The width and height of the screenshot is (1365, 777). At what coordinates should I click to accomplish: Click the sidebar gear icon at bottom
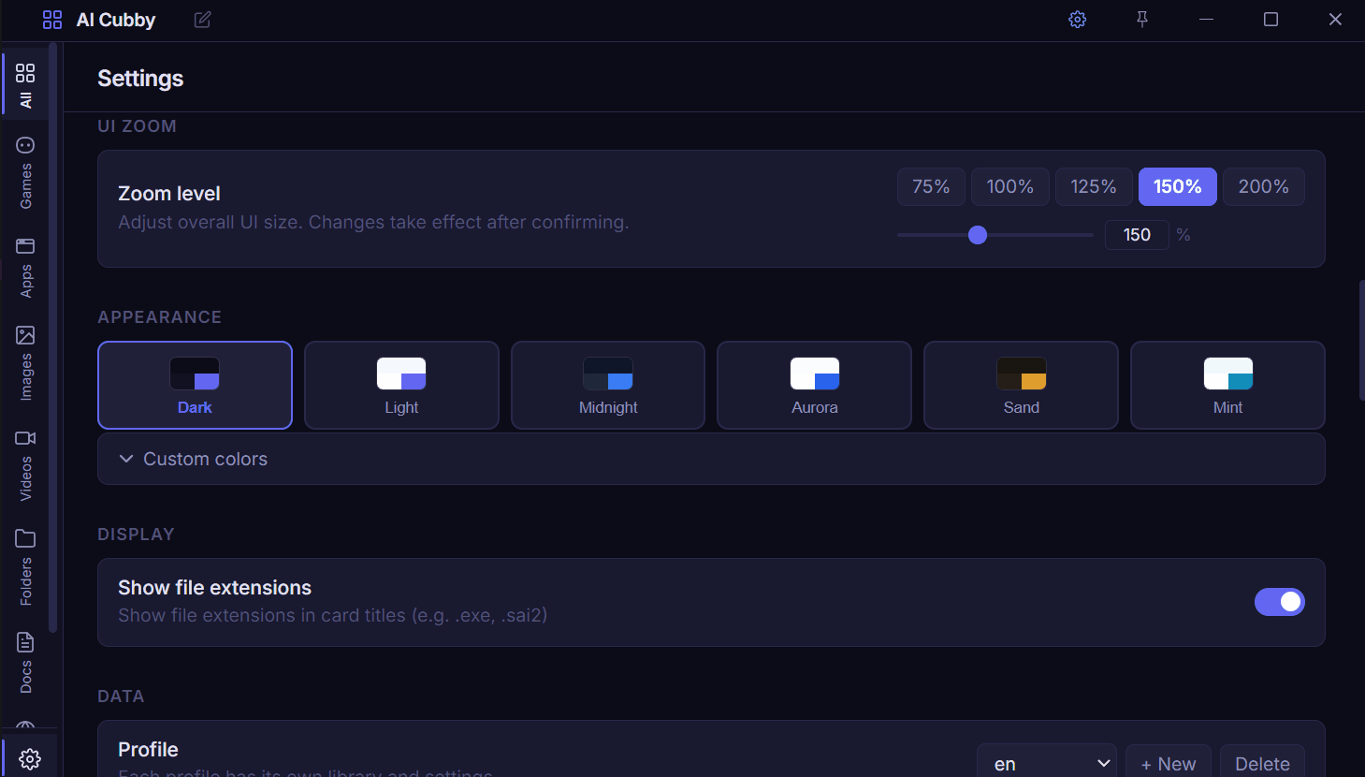tap(30, 758)
